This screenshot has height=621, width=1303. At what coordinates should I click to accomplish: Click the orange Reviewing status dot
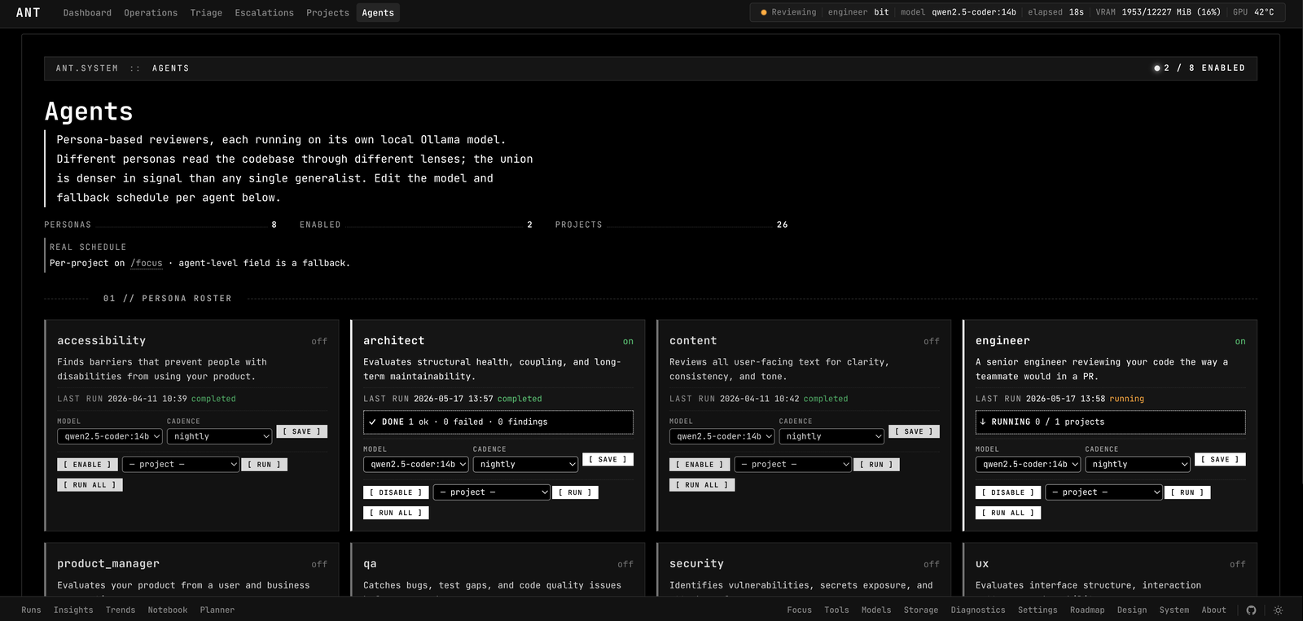coord(763,12)
